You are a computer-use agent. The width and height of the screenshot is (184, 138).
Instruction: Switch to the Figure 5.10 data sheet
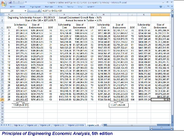point(76,125)
